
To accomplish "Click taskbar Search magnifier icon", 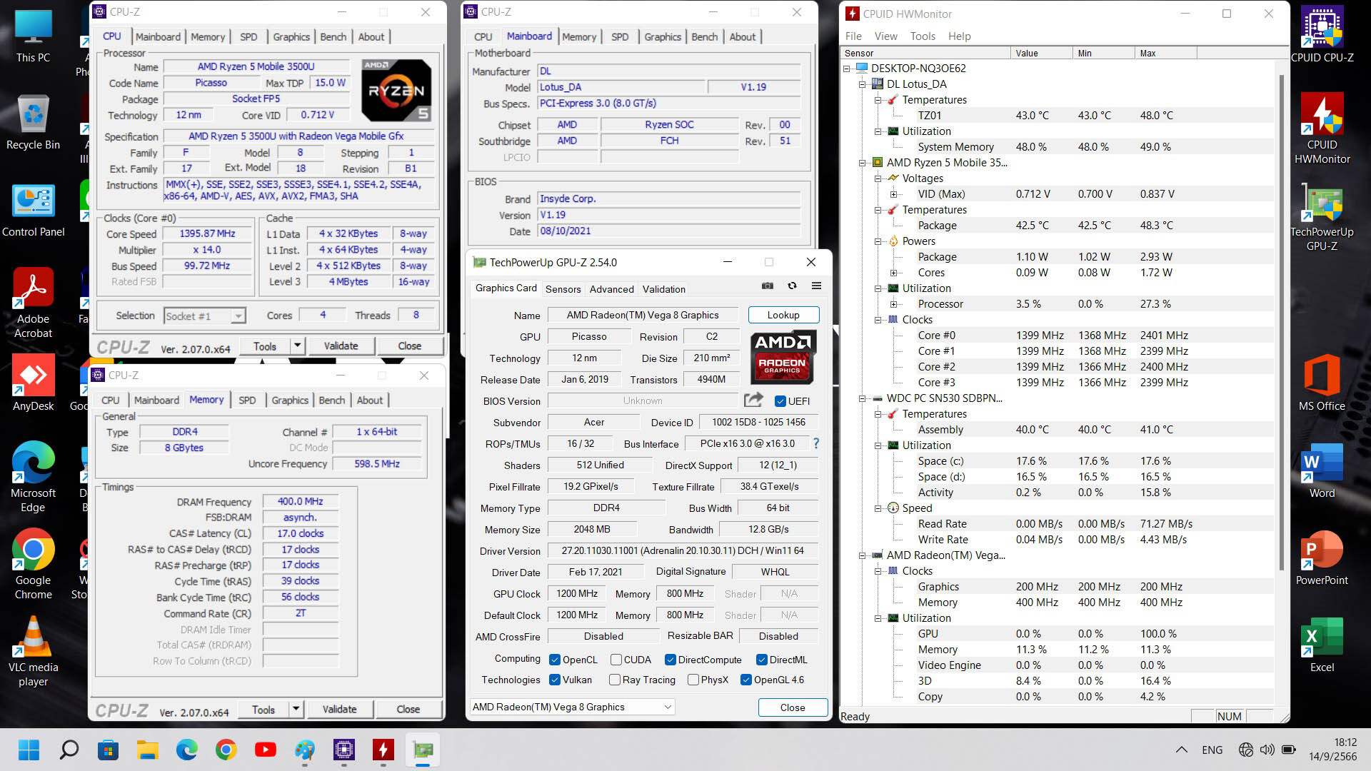I will (x=69, y=750).
